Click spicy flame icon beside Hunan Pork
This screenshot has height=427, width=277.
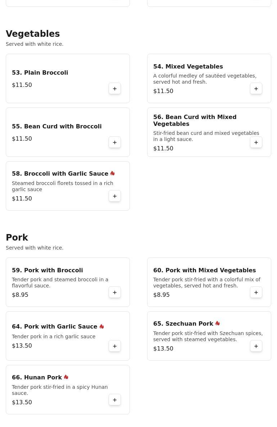coord(66,377)
